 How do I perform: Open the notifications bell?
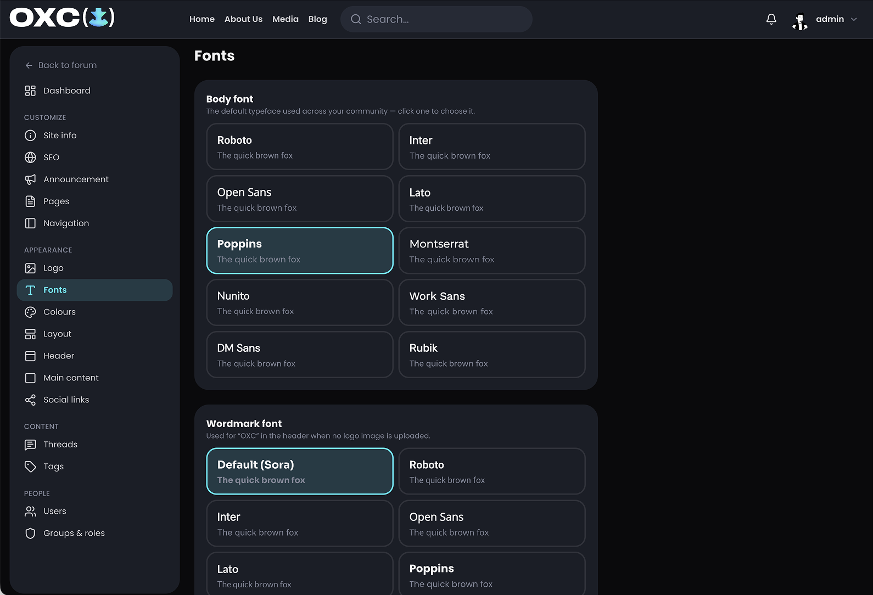pyautogui.click(x=771, y=19)
